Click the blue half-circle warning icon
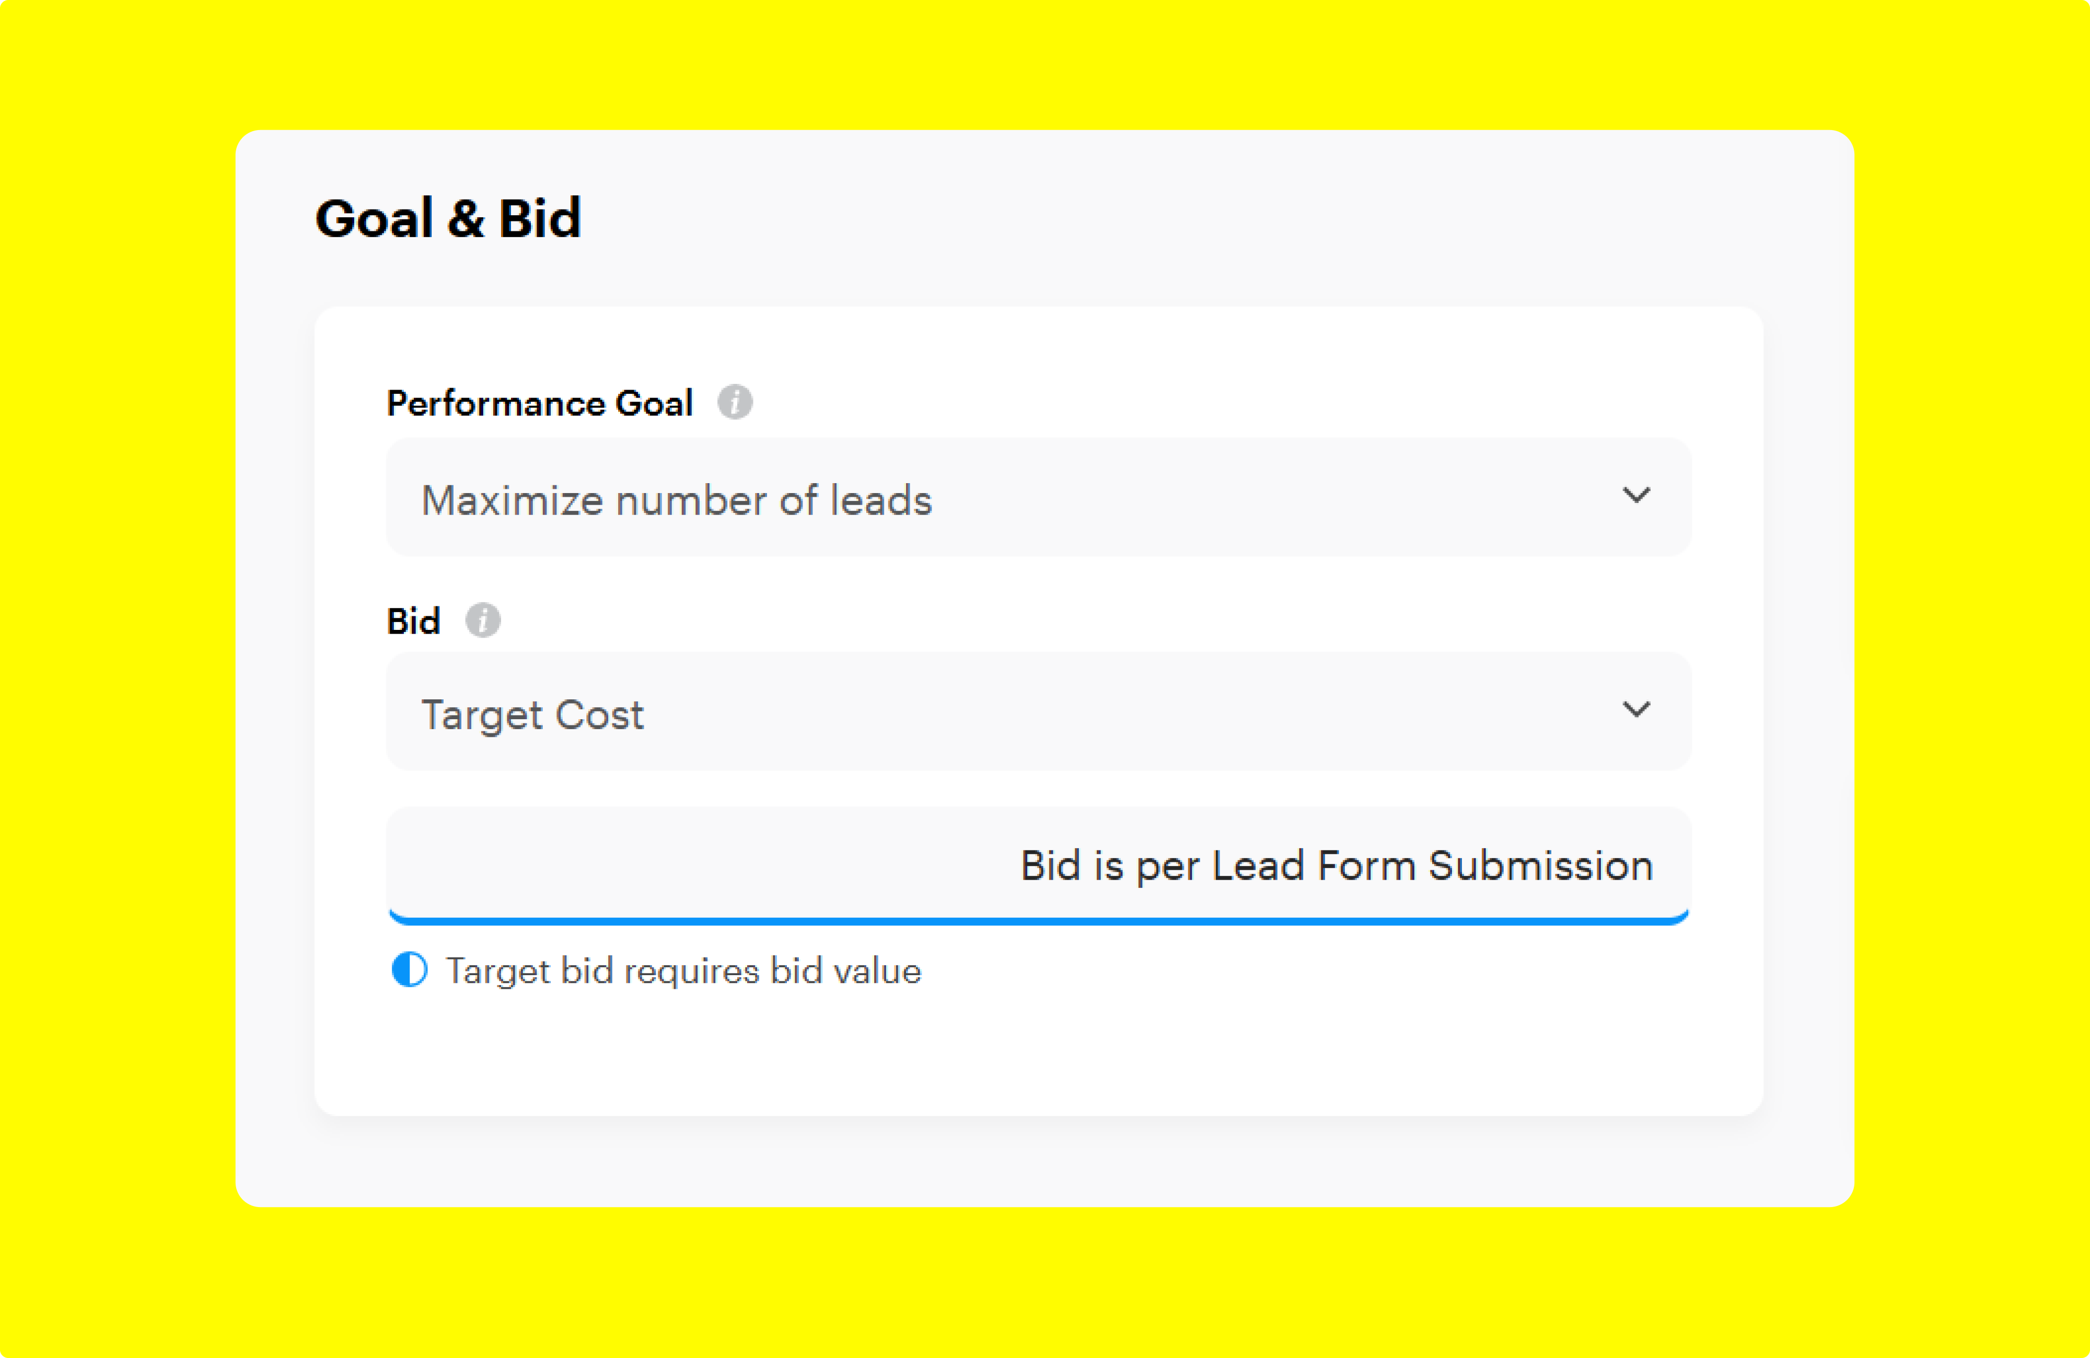2090x1358 pixels. (x=409, y=970)
